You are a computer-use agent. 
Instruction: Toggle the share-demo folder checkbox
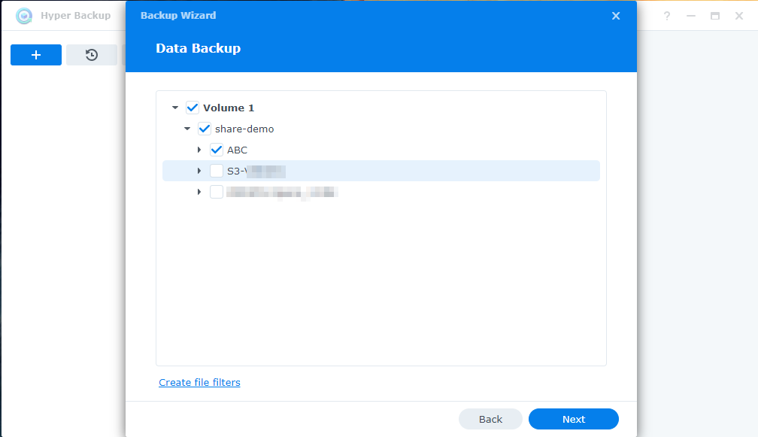click(205, 129)
